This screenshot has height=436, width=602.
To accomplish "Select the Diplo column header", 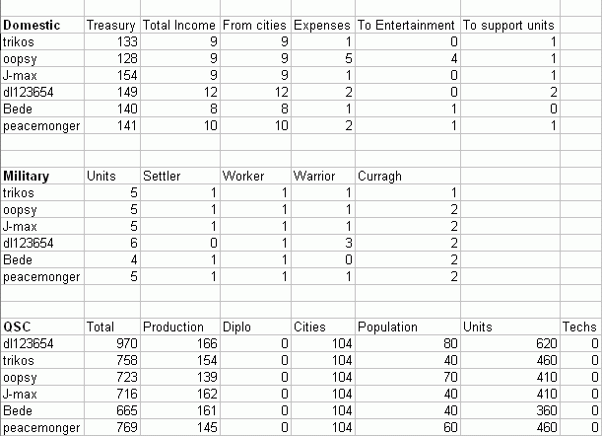I will [x=255, y=327].
